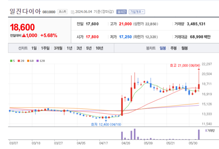The width and height of the screenshot is (219, 149).
Task: Switch to the 일봉 candle chart
Action: click(163, 48)
